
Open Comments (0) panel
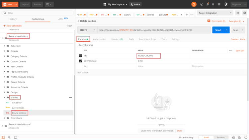[216, 21]
